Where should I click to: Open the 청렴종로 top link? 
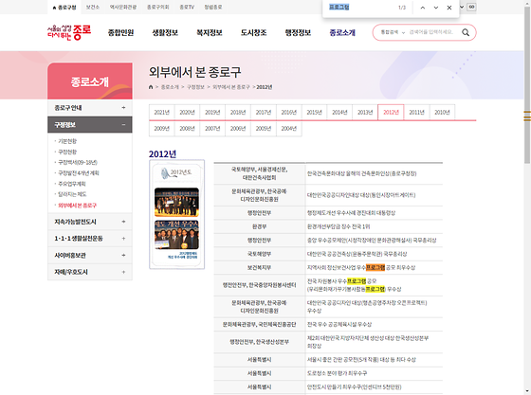click(213, 7)
